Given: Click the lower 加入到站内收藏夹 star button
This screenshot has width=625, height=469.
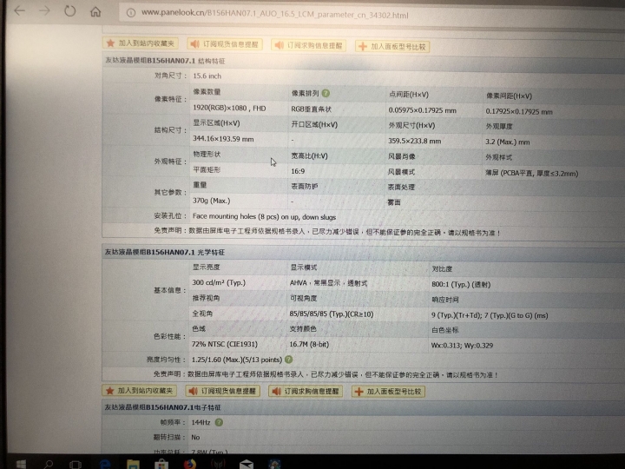Looking at the screenshot, I should [x=139, y=391].
